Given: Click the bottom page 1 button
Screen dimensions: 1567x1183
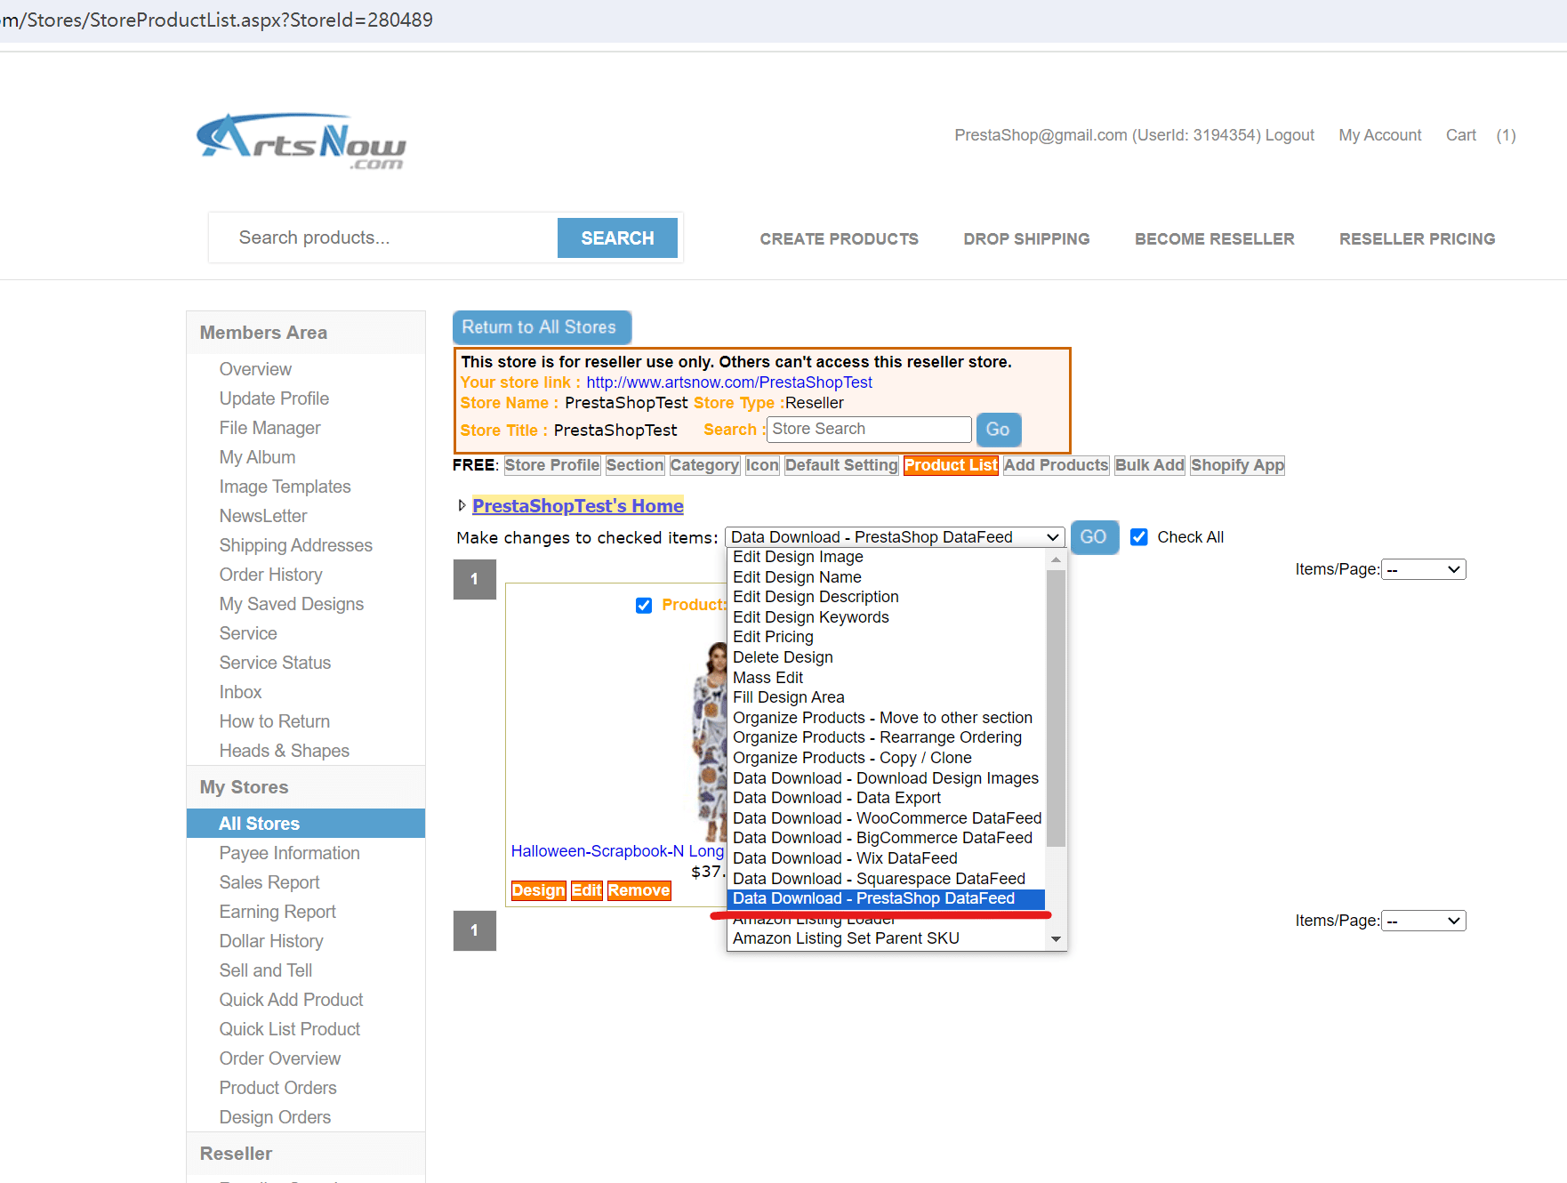Looking at the screenshot, I should coord(474,930).
